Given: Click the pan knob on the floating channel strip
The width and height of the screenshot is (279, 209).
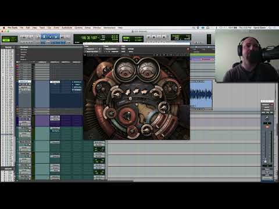Looking at the screenshot, I should pyautogui.click(x=267, y=118).
